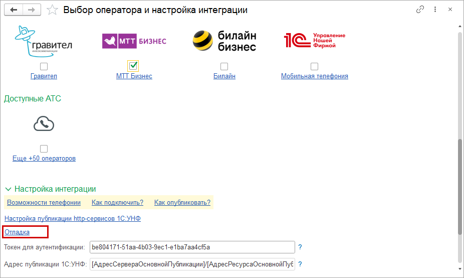Click the authentication token input field
464x278 pixels.
(x=192, y=247)
